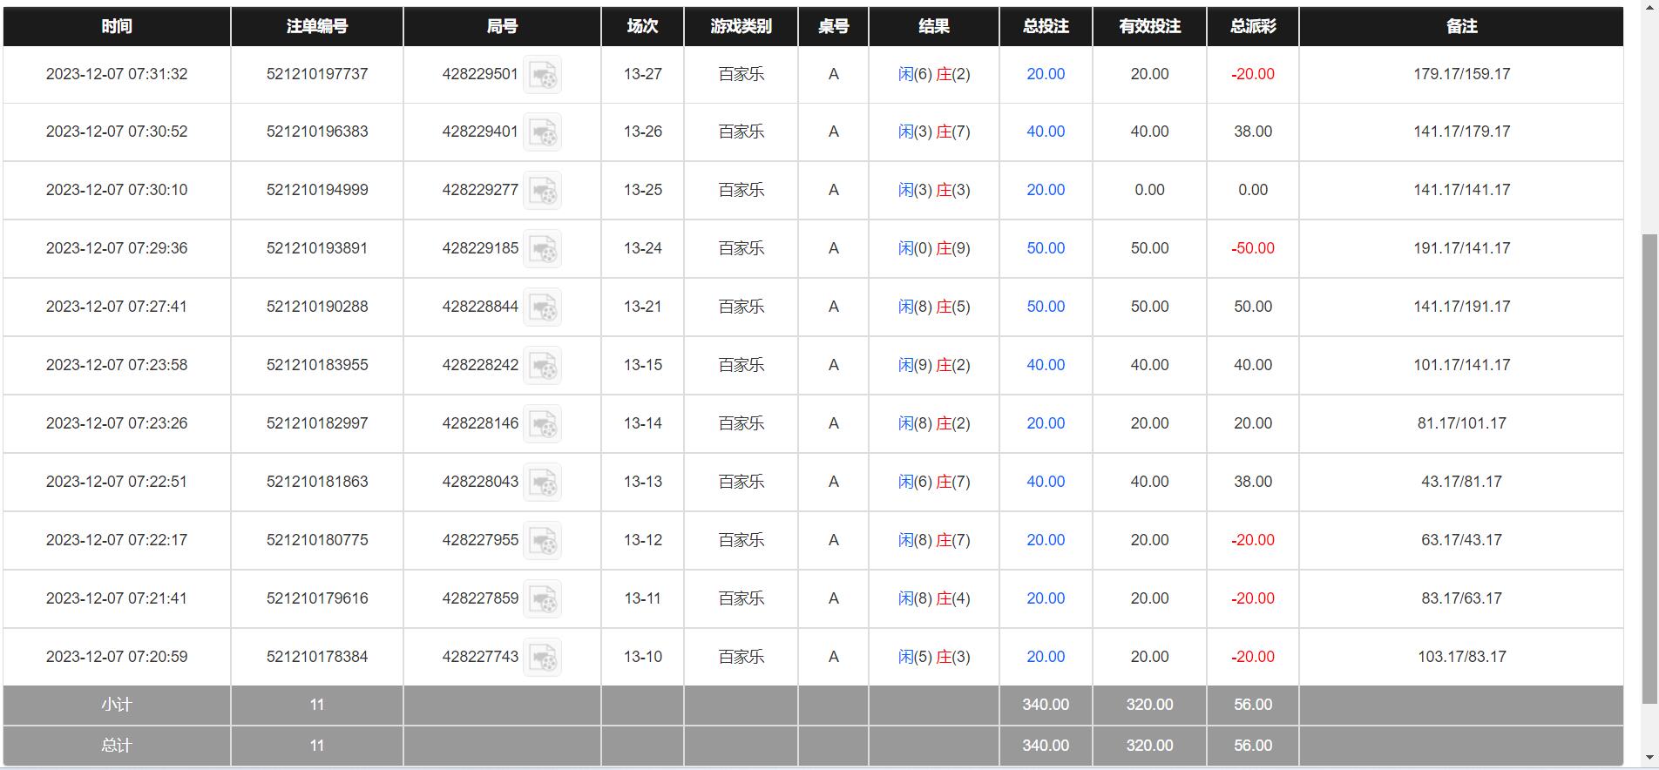Screen dimensions: 1659x770
Task: Click the vertical scrollbar thumb
Action: (x=1649, y=469)
